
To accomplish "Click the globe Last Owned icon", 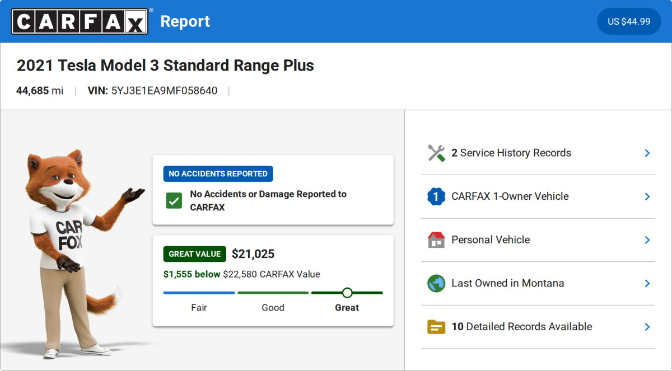I will coord(436,283).
